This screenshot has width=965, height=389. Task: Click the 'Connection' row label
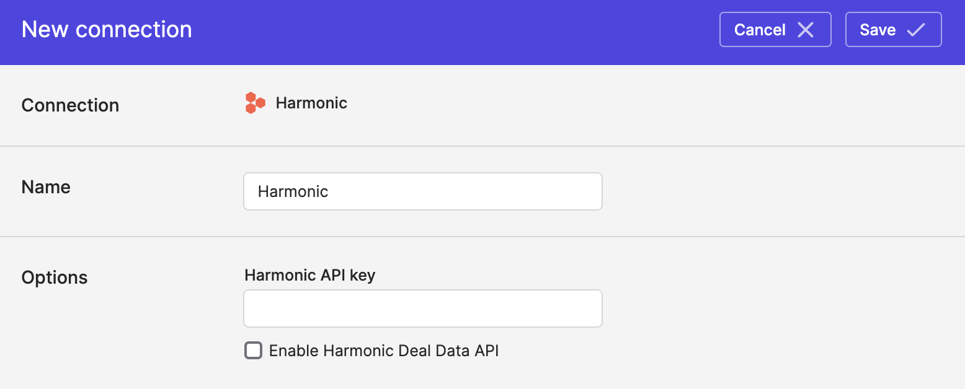[70, 105]
